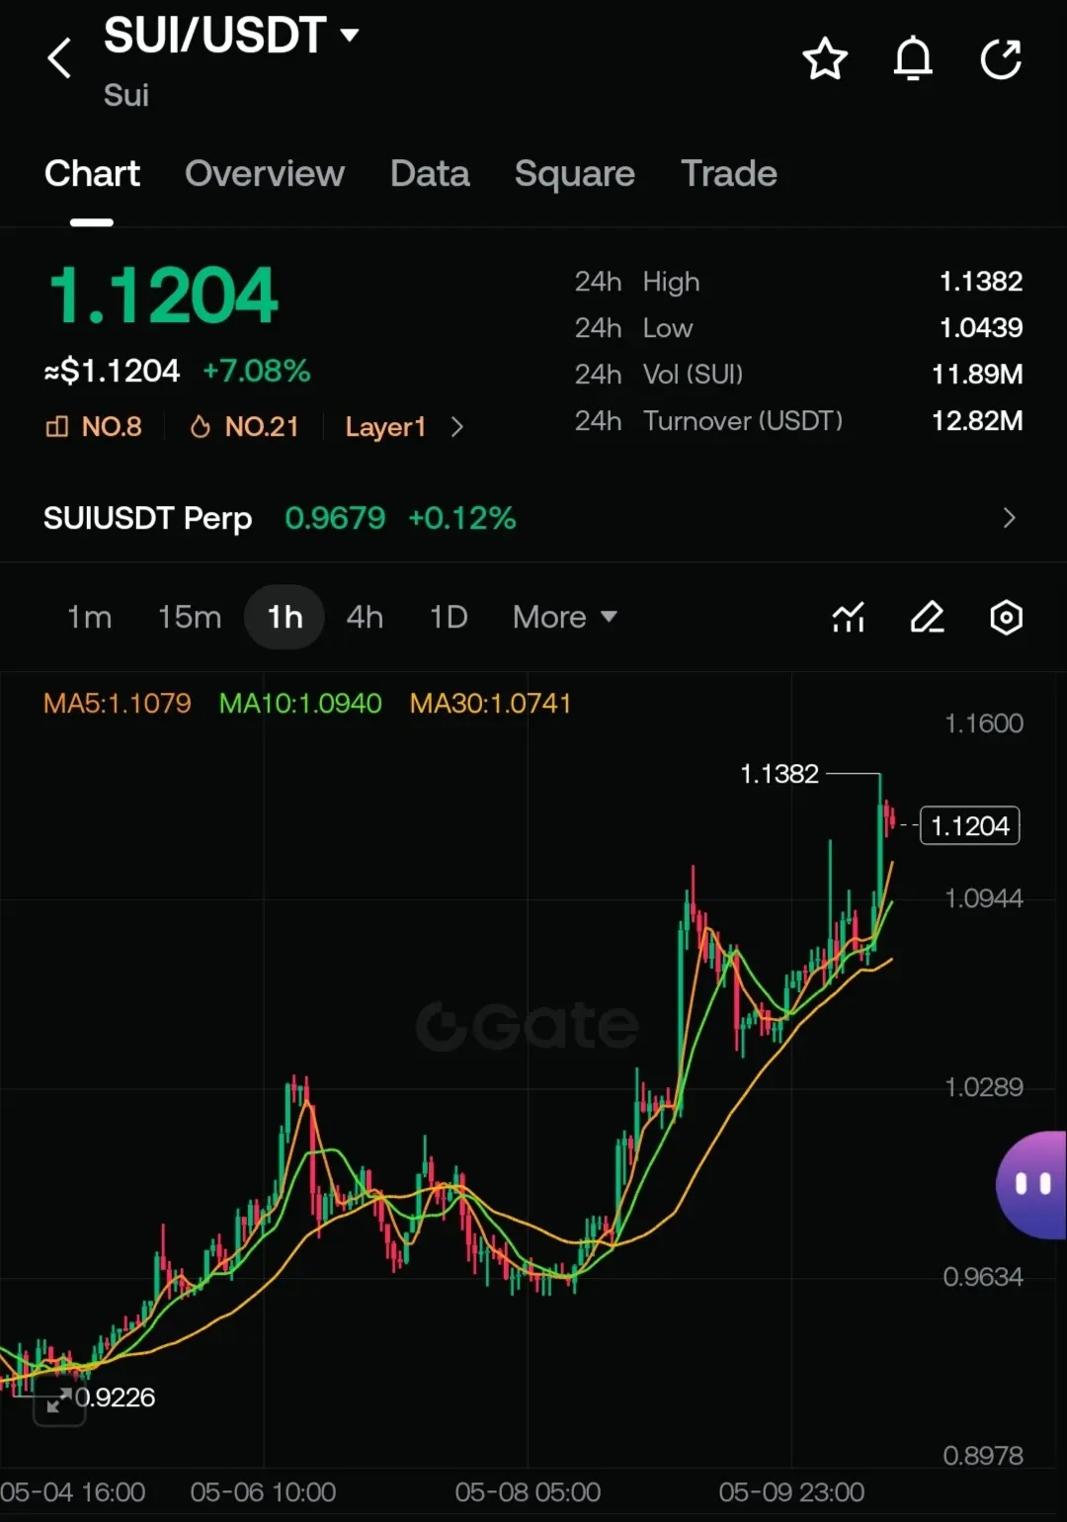The image size is (1067, 1522).
Task: Open the Square tab
Action: 574,174
